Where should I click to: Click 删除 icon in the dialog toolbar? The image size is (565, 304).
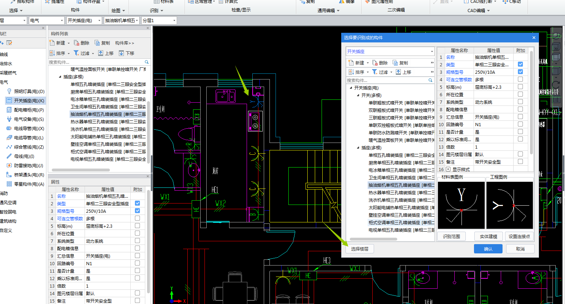[375, 63]
